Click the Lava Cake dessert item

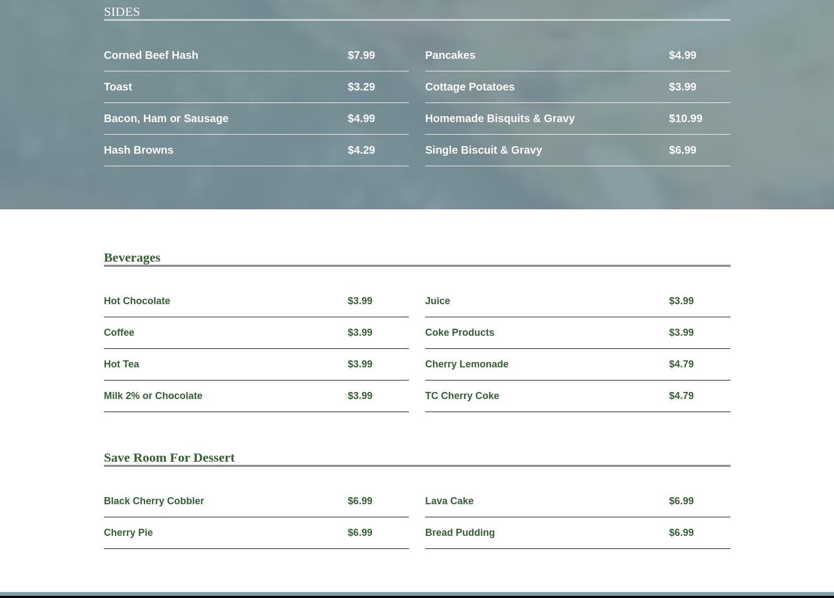(x=449, y=501)
